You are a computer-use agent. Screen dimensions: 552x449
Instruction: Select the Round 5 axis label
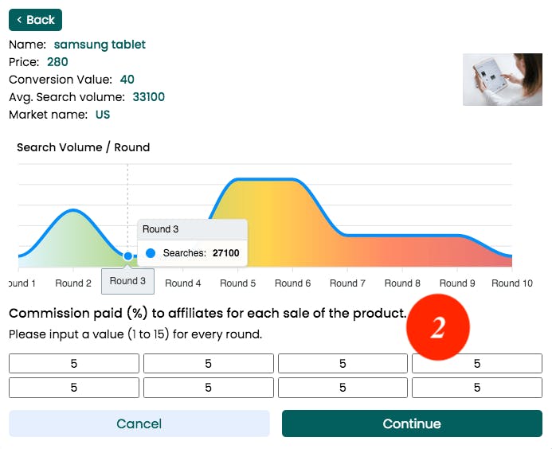(238, 283)
